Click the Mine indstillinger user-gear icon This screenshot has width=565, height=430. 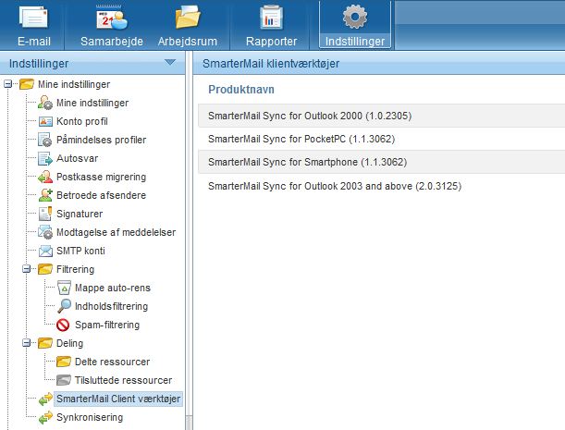point(45,103)
